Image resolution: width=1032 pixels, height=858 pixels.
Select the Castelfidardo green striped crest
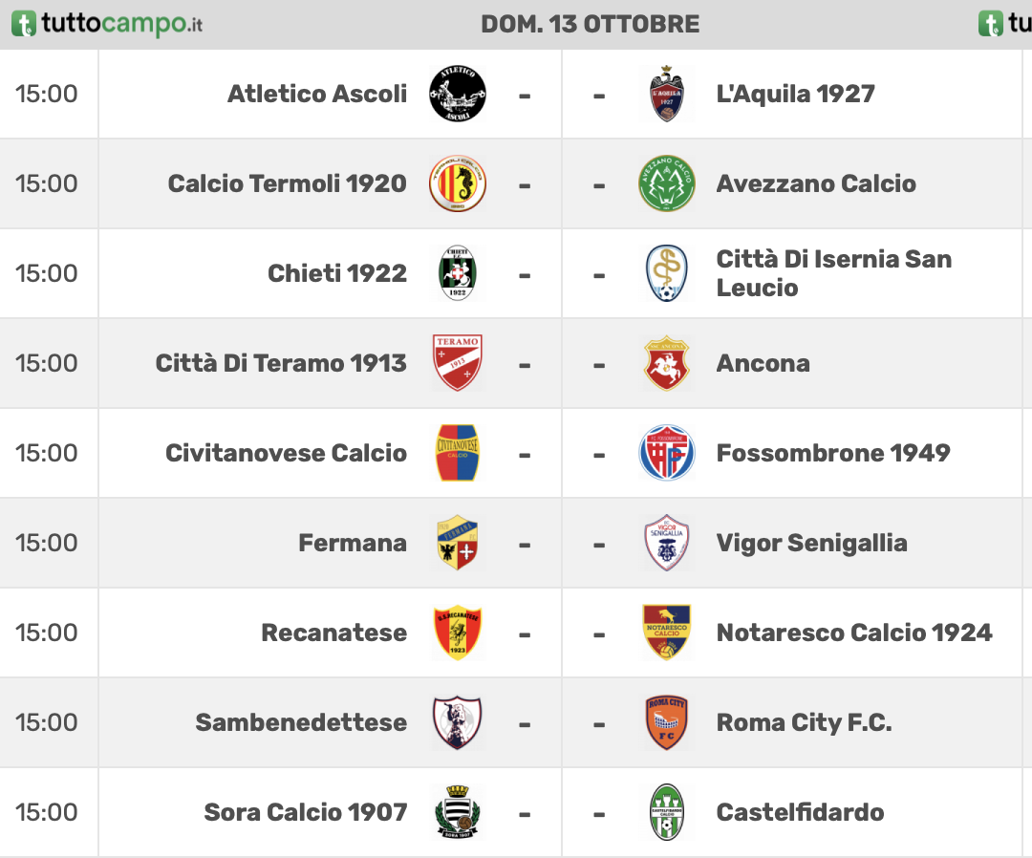coord(667,812)
